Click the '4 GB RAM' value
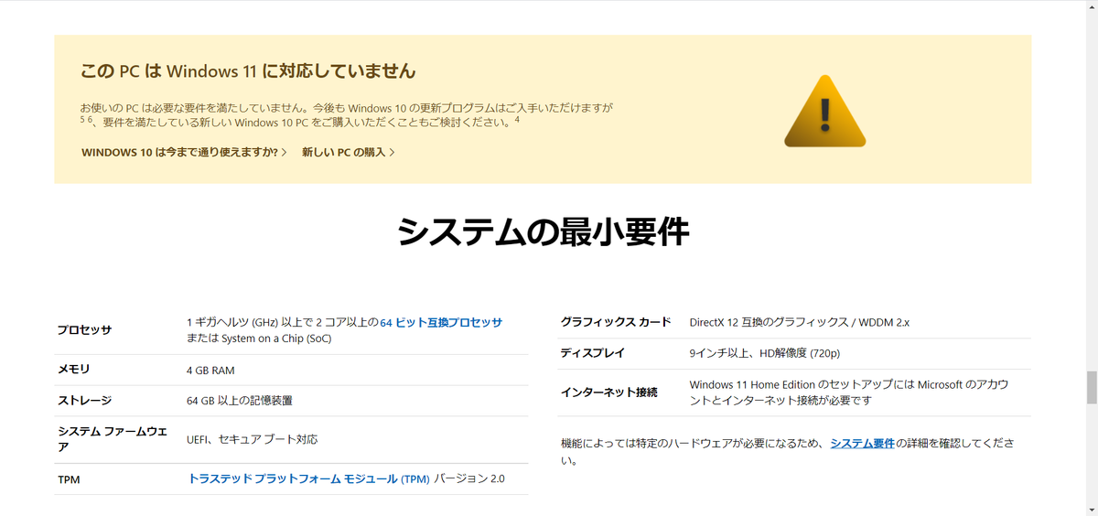The image size is (1098, 516). pyautogui.click(x=210, y=371)
